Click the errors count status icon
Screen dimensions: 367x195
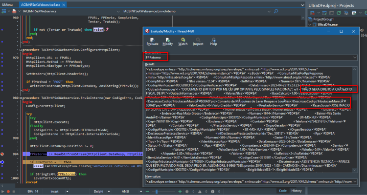pyautogui.click(x=187, y=192)
